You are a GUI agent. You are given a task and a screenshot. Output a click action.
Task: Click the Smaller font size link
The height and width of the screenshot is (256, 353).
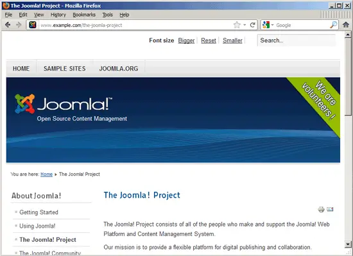232,40
